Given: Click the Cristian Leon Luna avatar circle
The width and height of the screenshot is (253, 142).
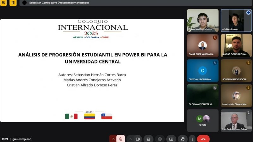Looking at the screenshot, I should pos(202,71).
